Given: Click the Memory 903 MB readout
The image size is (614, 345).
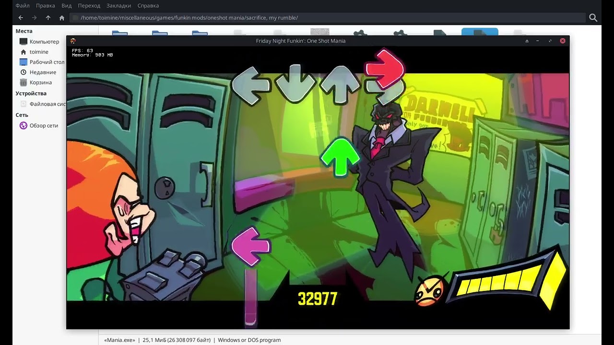Looking at the screenshot, I should 93,55.
